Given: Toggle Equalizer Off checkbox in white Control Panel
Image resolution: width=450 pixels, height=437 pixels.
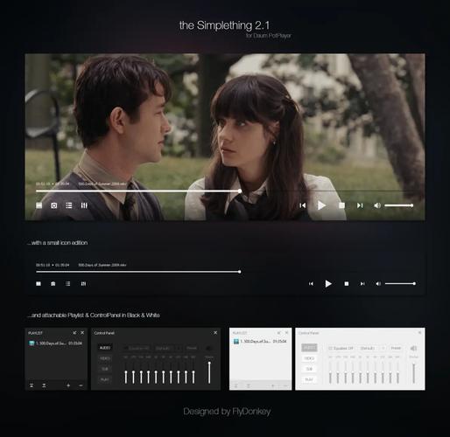Looking at the screenshot, I should pyautogui.click(x=341, y=348).
